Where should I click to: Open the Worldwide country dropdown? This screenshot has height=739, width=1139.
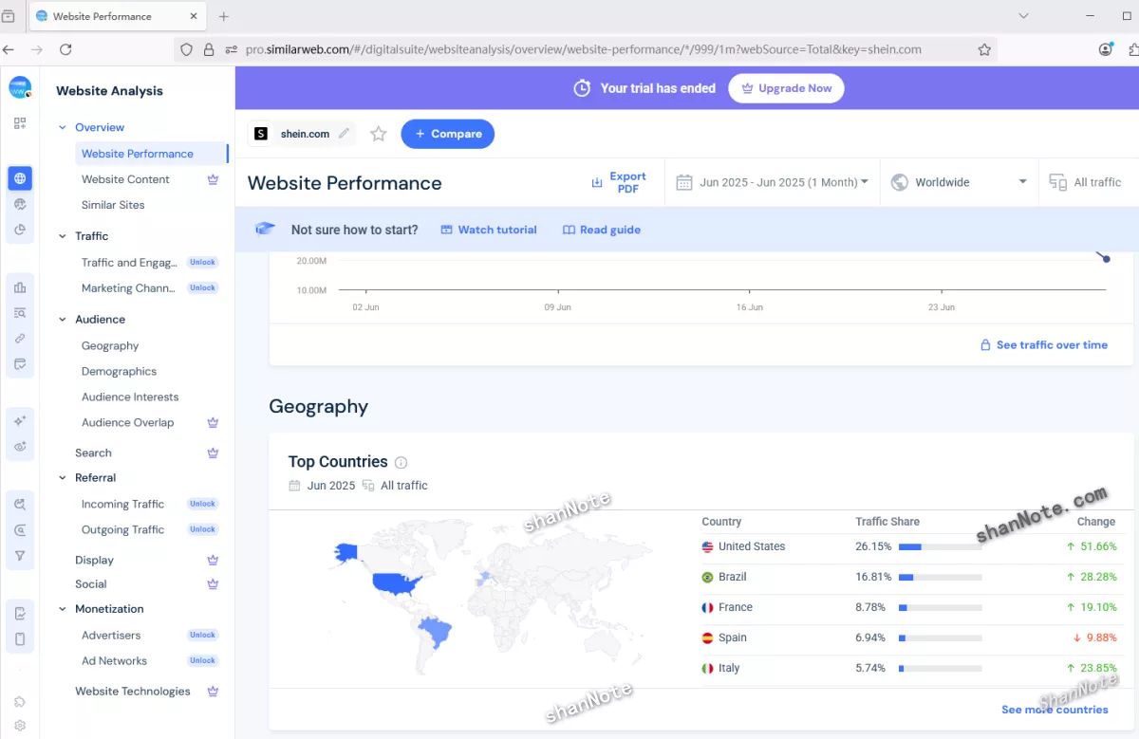point(959,182)
